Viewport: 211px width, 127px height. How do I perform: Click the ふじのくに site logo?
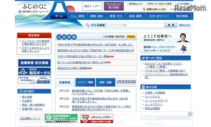coord(34,8)
